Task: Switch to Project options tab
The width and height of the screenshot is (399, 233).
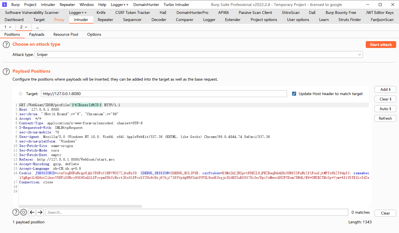Action: point(264,20)
